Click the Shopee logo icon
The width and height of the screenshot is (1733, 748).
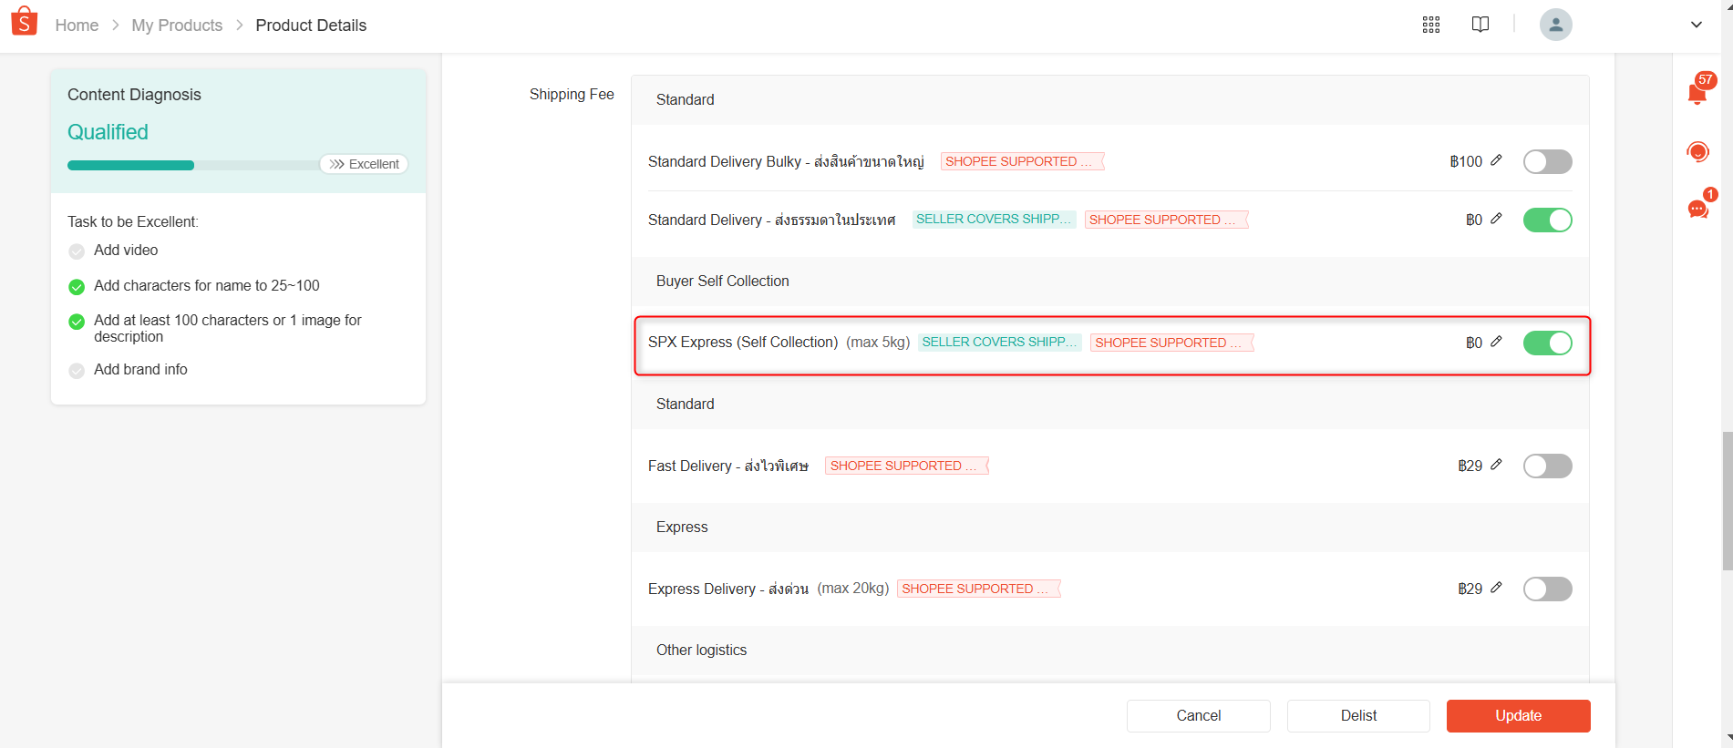25,22
